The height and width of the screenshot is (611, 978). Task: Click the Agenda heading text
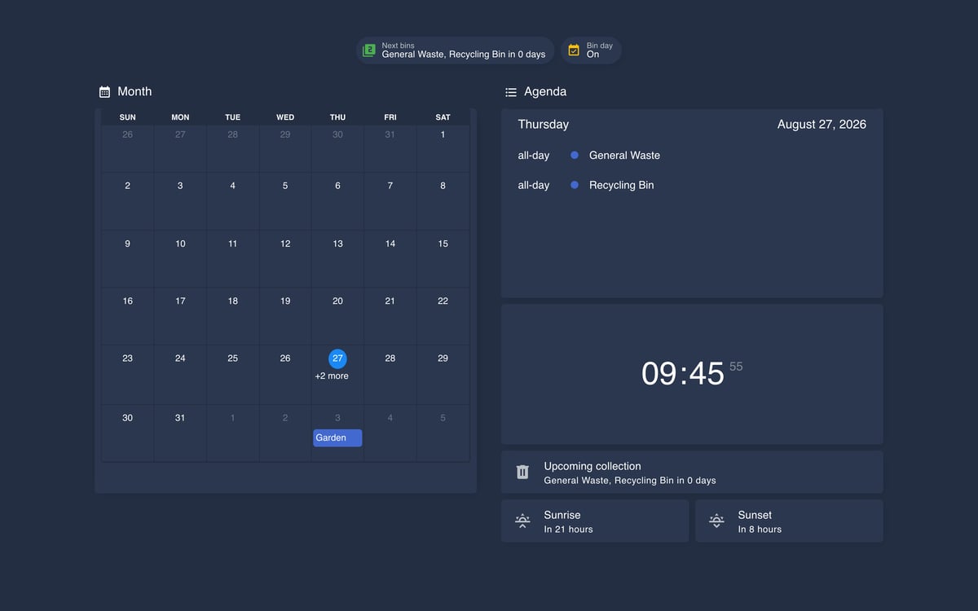click(545, 91)
